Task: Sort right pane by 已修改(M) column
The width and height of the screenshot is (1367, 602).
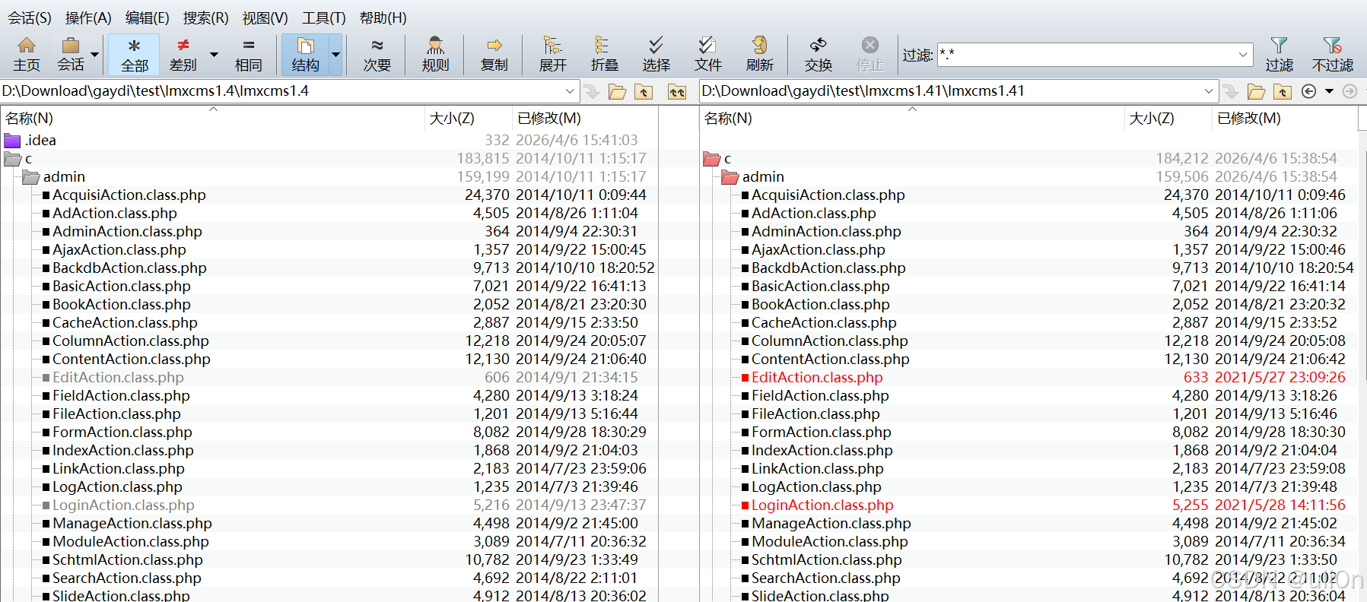Action: [1284, 119]
